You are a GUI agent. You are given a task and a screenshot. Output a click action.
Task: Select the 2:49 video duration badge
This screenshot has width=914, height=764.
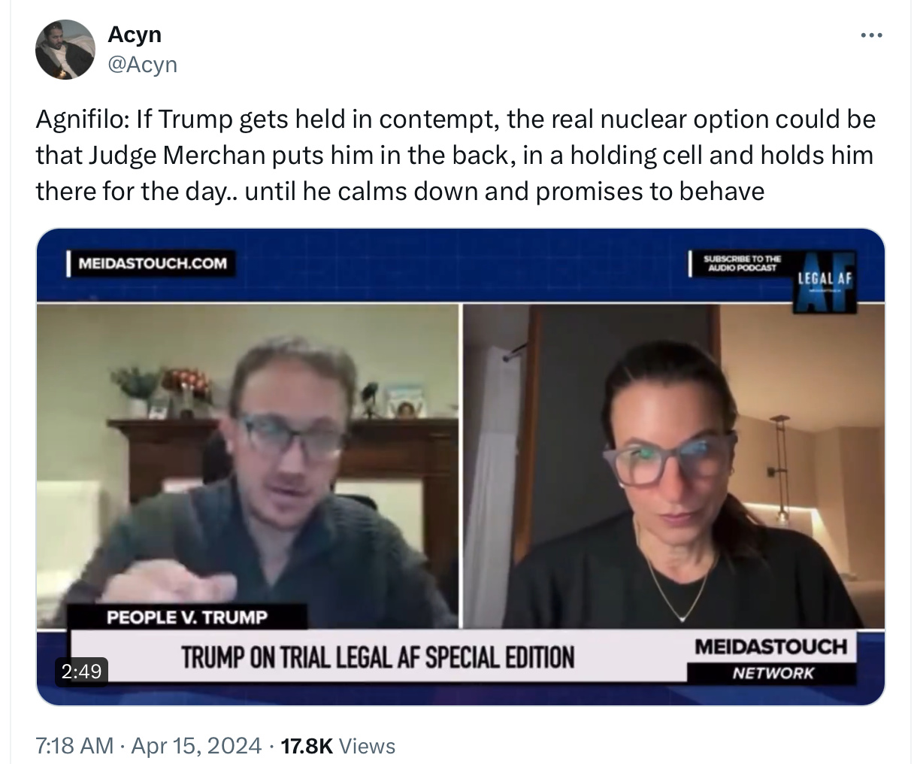[81, 670]
